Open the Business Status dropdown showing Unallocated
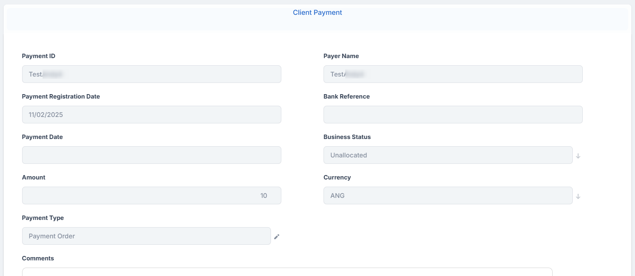Screen dimensions: 635x276 pyautogui.click(x=447, y=155)
